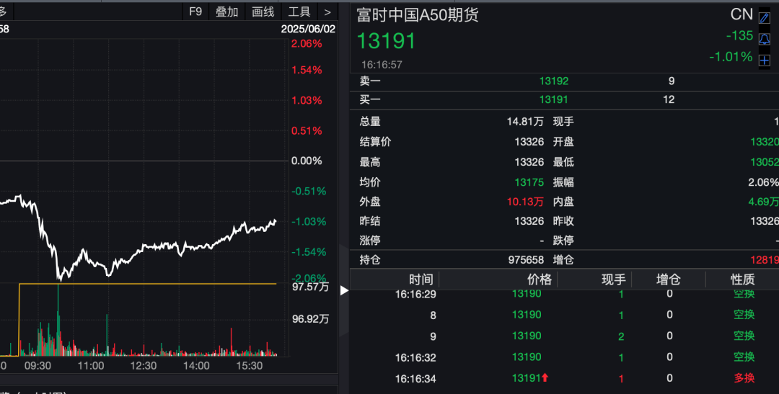Open the 工具 tools menu
Image resolution: width=779 pixels, height=394 pixels.
click(x=299, y=12)
